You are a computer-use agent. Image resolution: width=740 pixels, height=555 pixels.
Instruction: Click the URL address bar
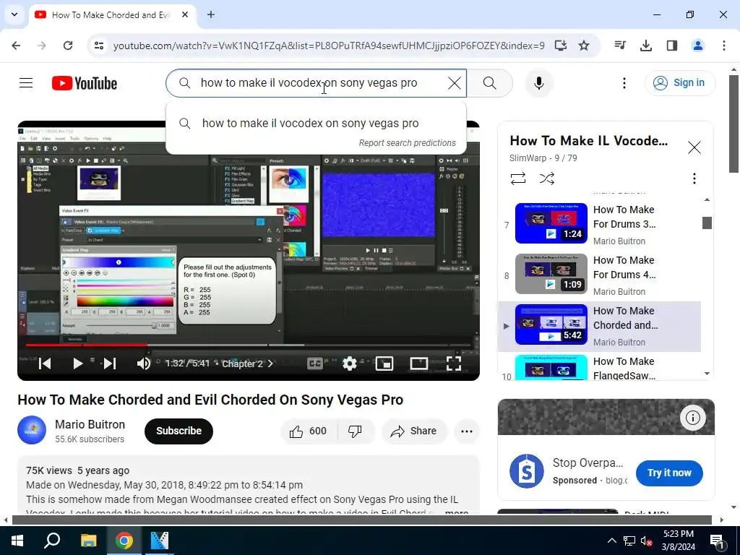coord(329,46)
